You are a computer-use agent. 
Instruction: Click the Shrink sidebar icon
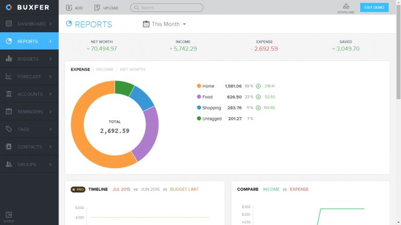9,215
